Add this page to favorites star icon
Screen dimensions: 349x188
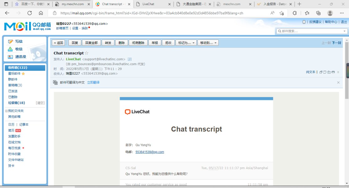coord(282,13)
